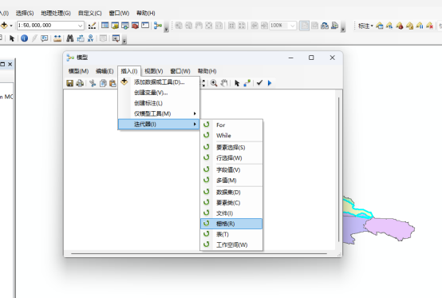Open the 模型(M) menu in model window
The height and width of the screenshot is (298, 442).
(78, 71)
